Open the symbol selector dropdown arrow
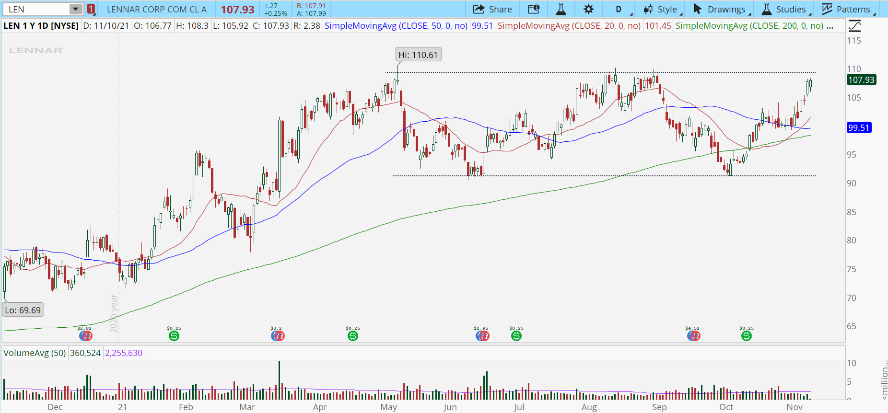This screenshot has height=413, width=888. [76, 9]
